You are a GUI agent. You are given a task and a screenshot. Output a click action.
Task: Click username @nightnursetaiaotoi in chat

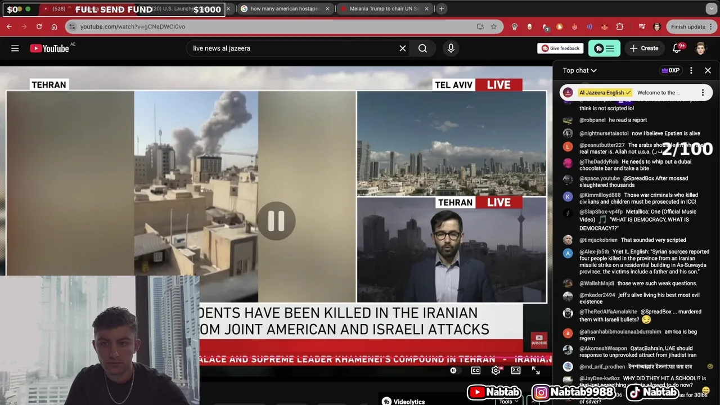[604, 133]
